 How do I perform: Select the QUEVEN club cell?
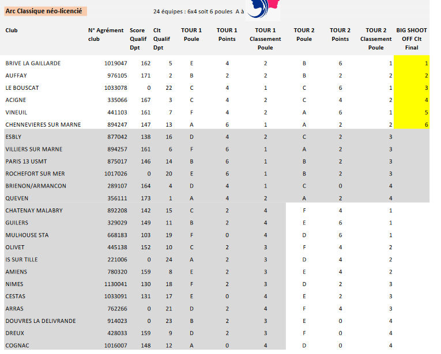click(x=17, y=199)
